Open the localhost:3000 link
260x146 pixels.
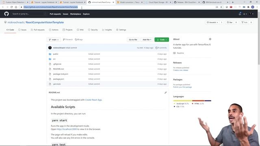click(x=67, y=129)
